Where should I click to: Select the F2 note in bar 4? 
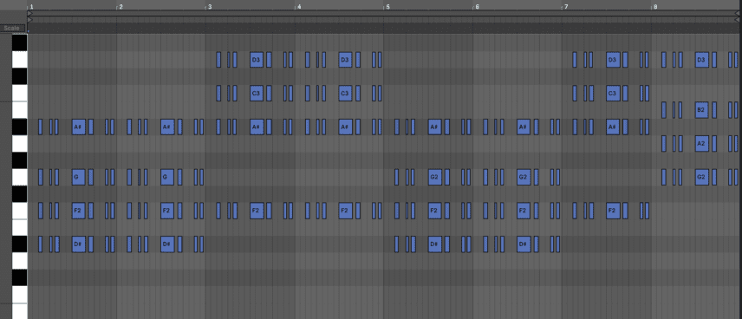point(346,211)
